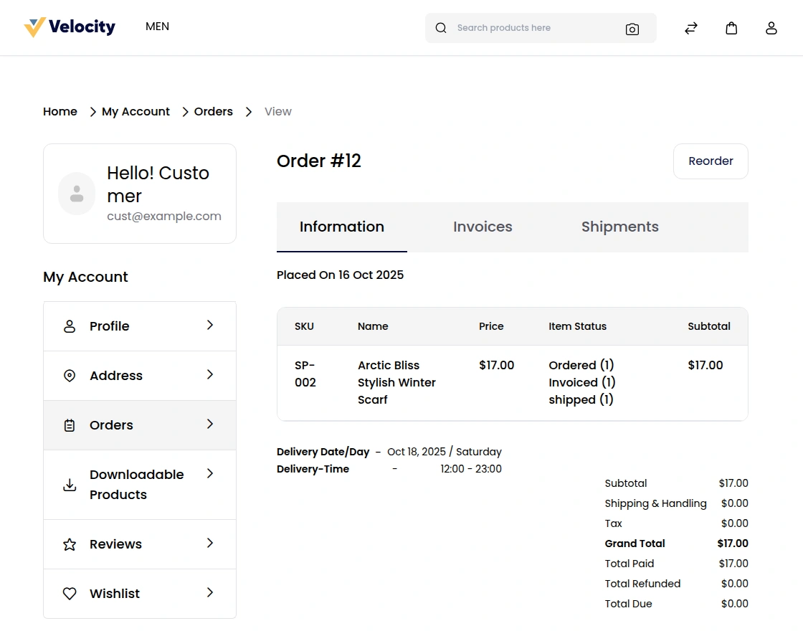803x631 pixels.
Task: Select the Address location pin icon
Action: point(70,375)
